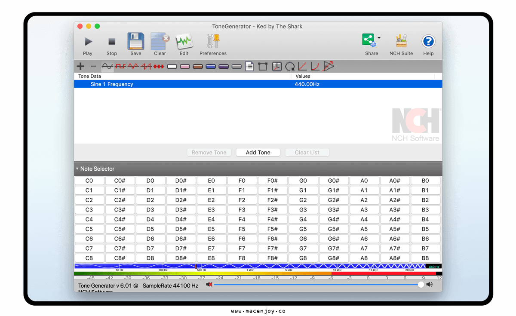Click the clock-like icon in the tone toolbar
The image size is (516, 316).
click(277, 66)
